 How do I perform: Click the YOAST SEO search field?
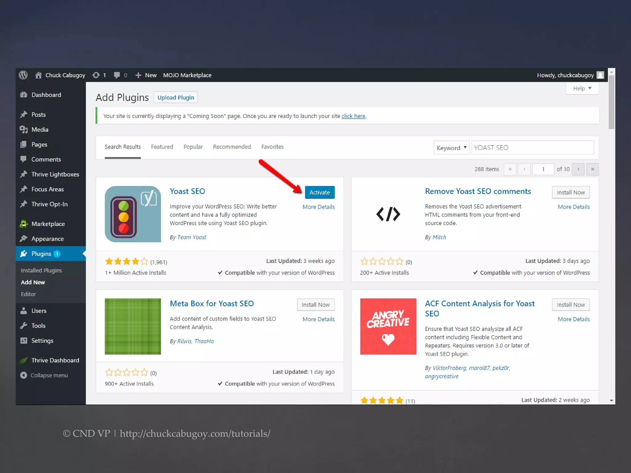(533, 148)
